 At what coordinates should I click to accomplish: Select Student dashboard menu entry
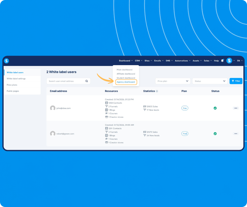pos(126,78)
